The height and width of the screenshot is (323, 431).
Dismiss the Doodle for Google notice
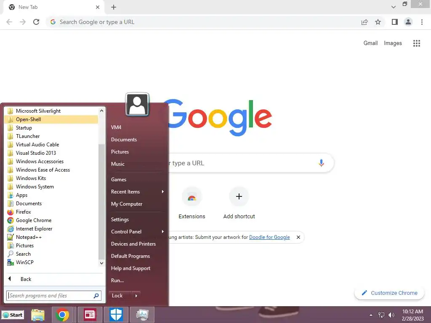[x=298, y=237]
